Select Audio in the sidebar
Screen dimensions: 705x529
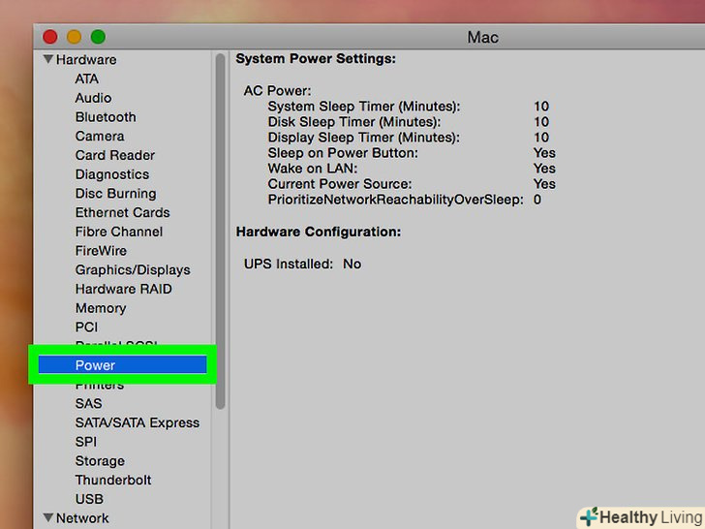(x=93, y=98)
